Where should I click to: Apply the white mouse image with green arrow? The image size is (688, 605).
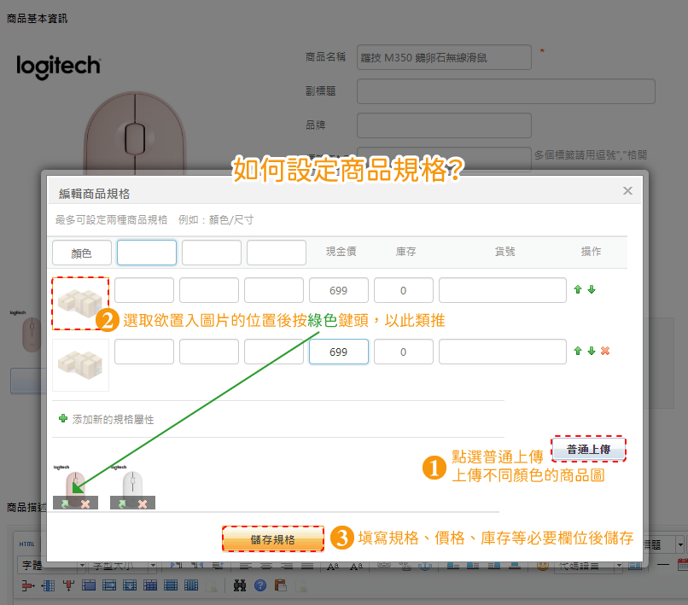(x=122, y=504)
